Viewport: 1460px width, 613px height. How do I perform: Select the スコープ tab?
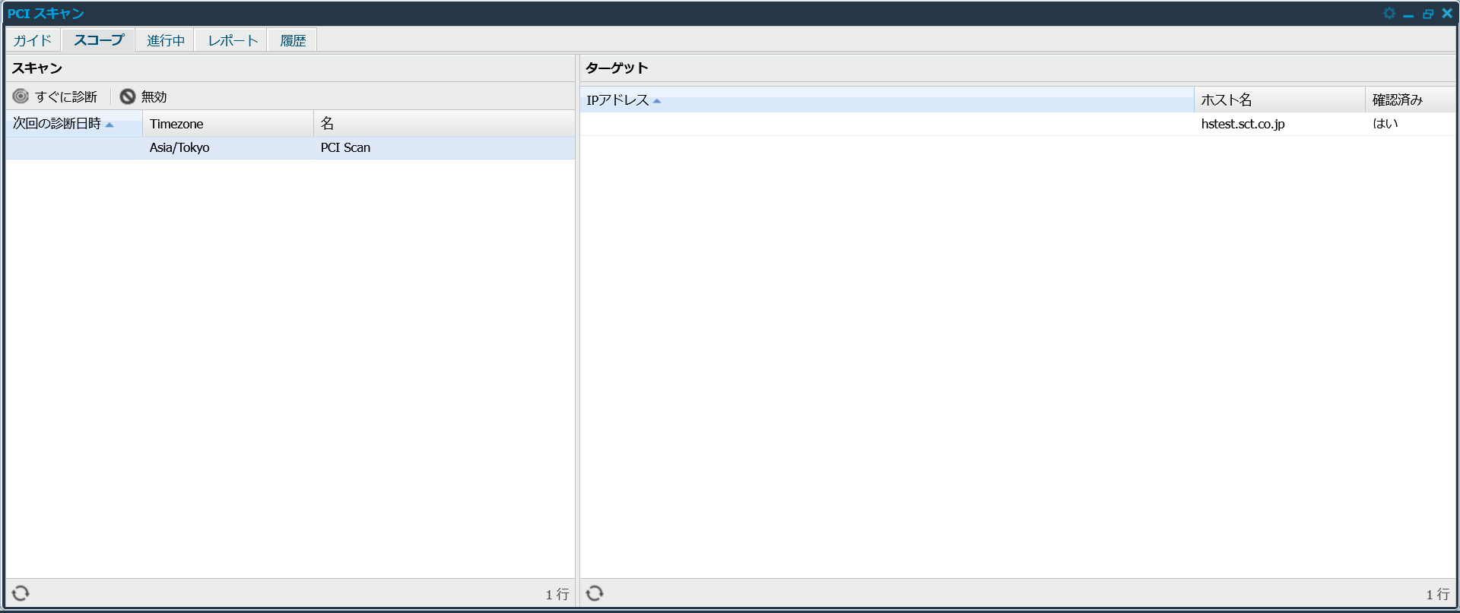(98, 40)
